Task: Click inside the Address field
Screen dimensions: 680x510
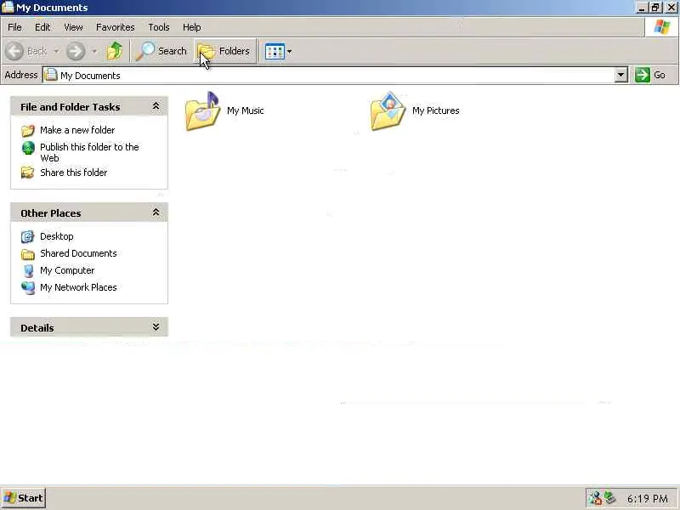Action: [x=329, y=75]
